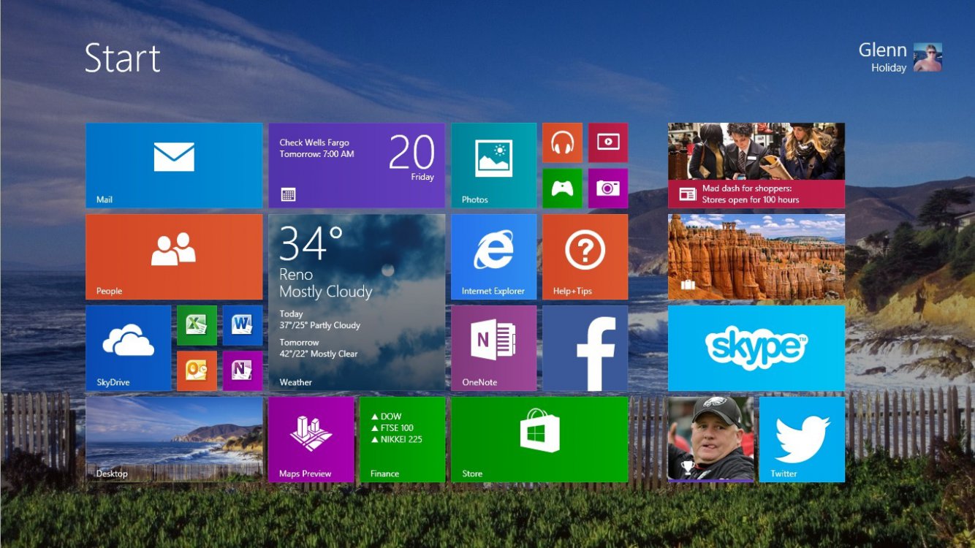
Task: Open the Video play tile
Action: point(608,142)
